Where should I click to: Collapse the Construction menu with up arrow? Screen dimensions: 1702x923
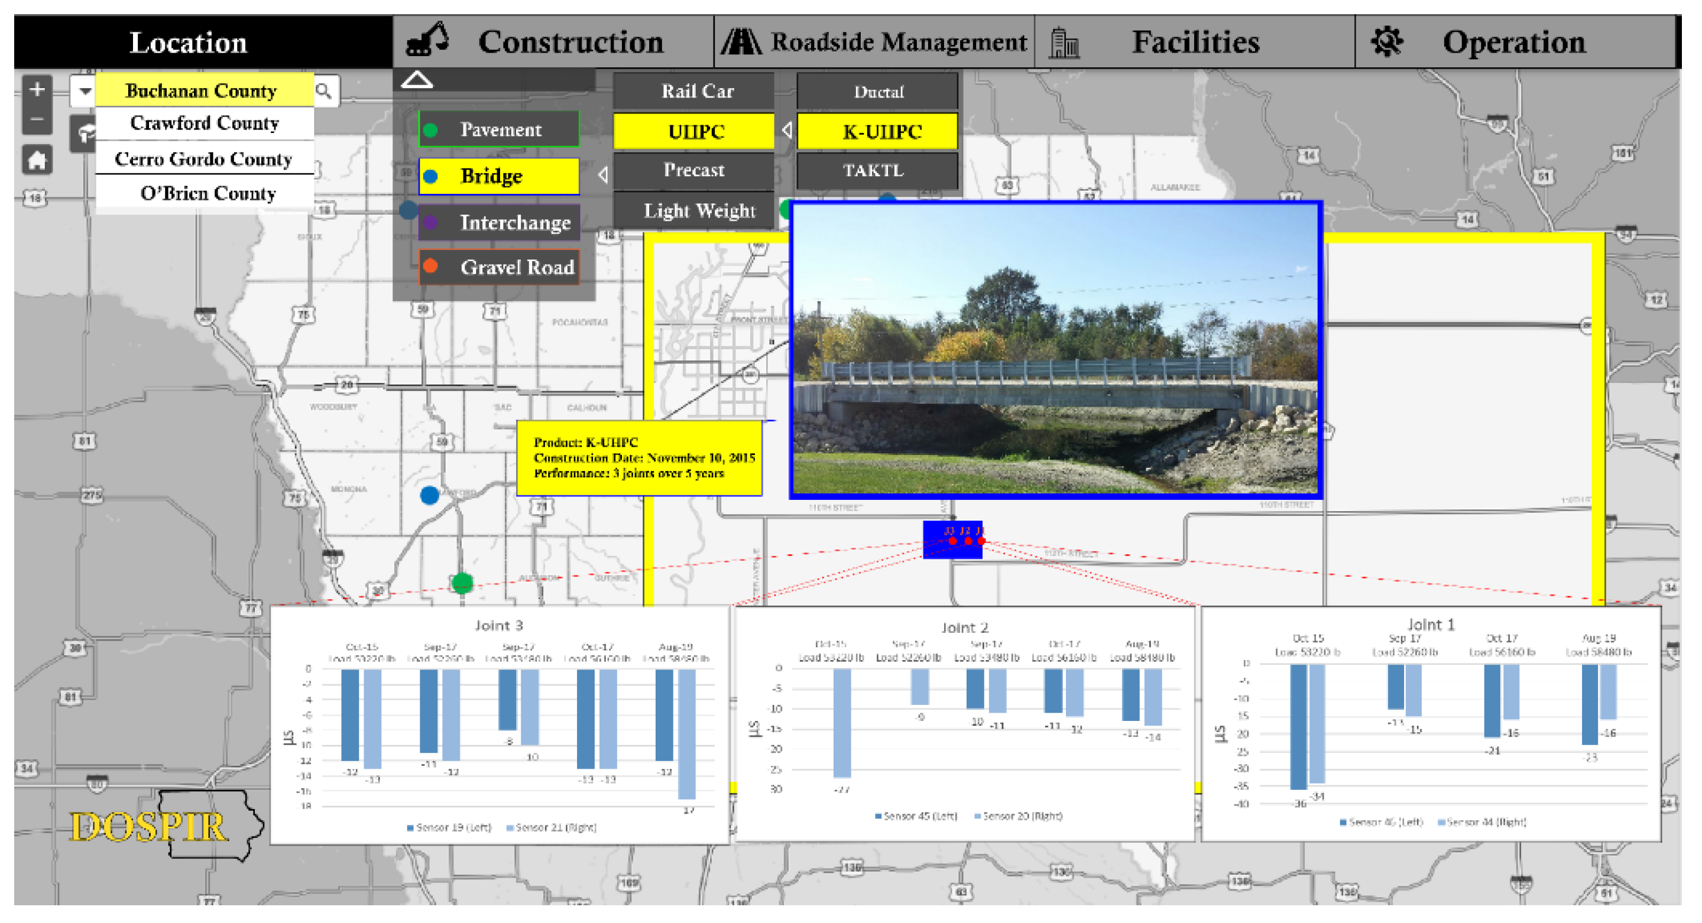(417, 80)
